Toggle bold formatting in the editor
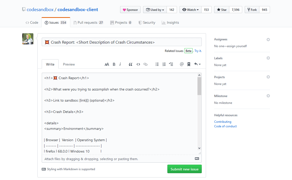This screenshot has width=292, height=180. click(x=114, y=64)
